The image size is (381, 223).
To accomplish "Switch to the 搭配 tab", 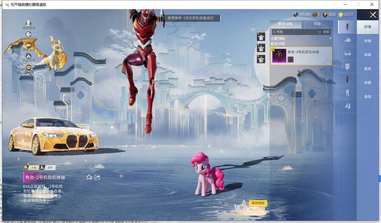I will pos(317,24).
